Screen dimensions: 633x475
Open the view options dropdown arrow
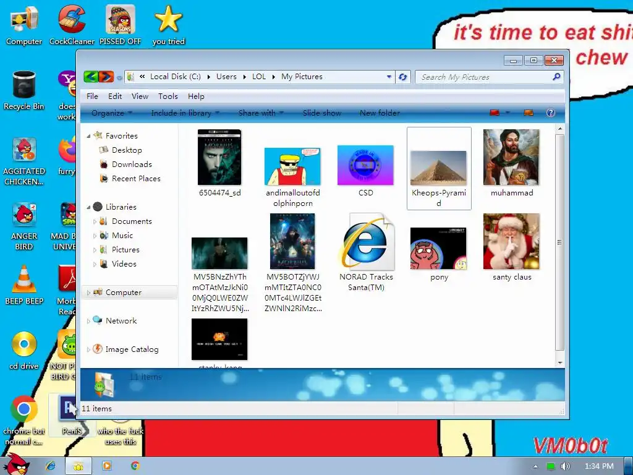[508, 113]
